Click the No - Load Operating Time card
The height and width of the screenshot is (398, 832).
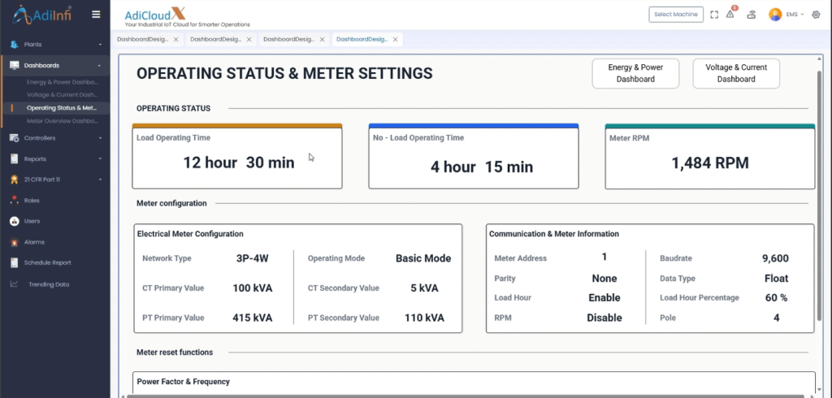[x=474, y=157]
